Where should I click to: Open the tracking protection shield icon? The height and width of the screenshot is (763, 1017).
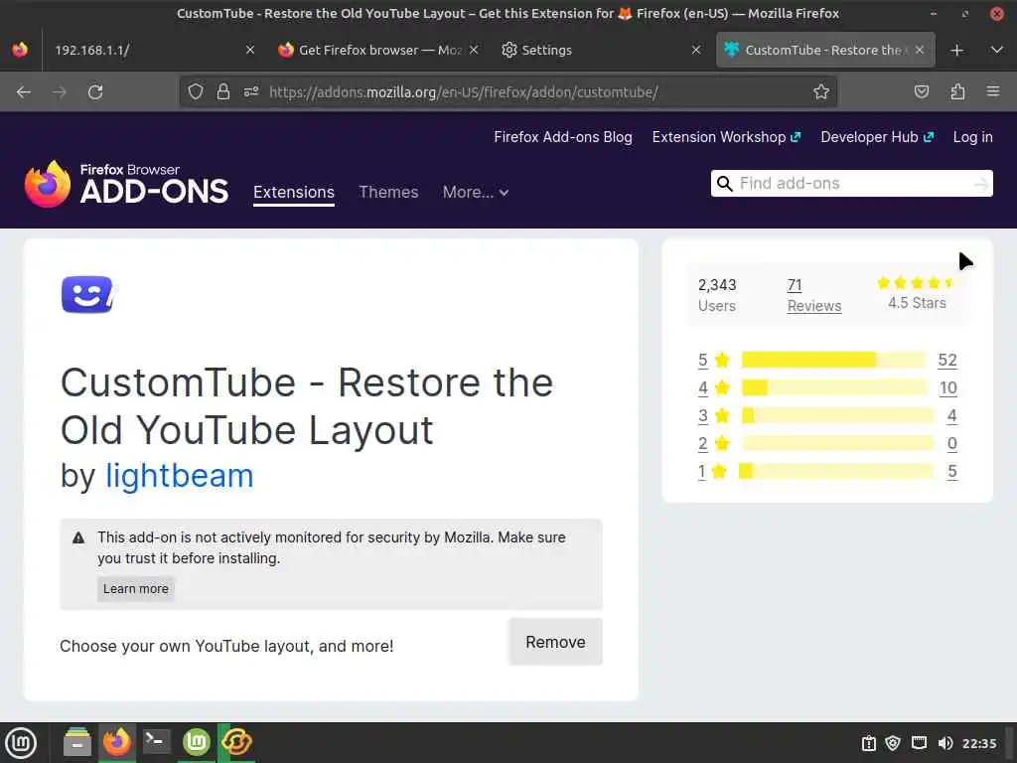pos(196,91)
